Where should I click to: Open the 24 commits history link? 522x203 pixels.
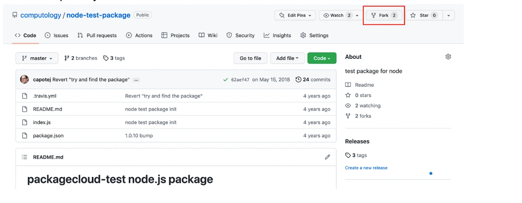click(x=313, y=80)
